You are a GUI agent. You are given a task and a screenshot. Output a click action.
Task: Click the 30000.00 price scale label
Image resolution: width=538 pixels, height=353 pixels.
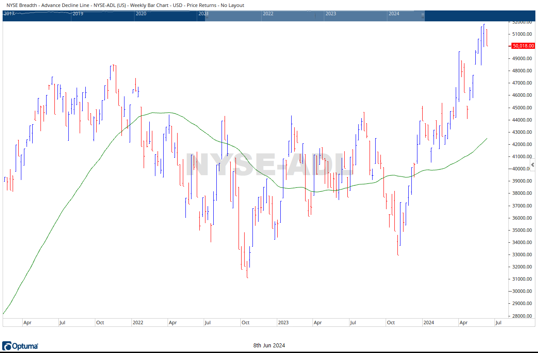[x=522, y=292]
